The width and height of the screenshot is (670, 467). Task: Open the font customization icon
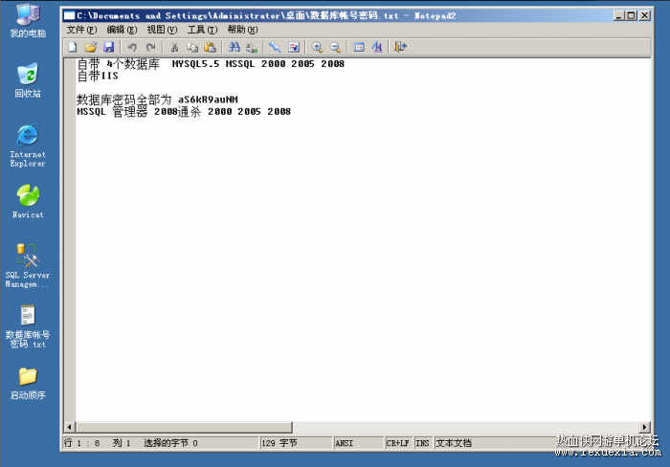[x=376, y=47]
